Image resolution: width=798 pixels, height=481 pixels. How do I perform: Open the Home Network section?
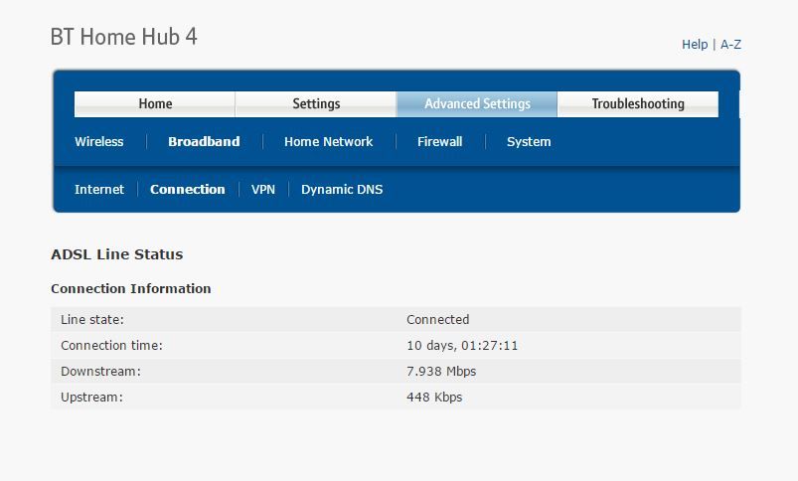pyautogui.click(x=328, y=141)
